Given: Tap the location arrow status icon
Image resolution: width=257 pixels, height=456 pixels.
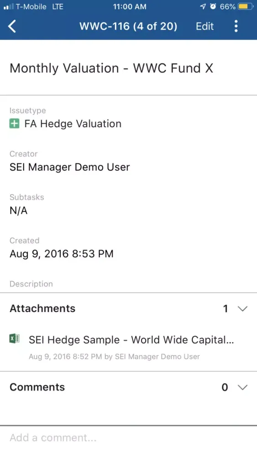Looking at the screenshot, I should tap(203, 6).
